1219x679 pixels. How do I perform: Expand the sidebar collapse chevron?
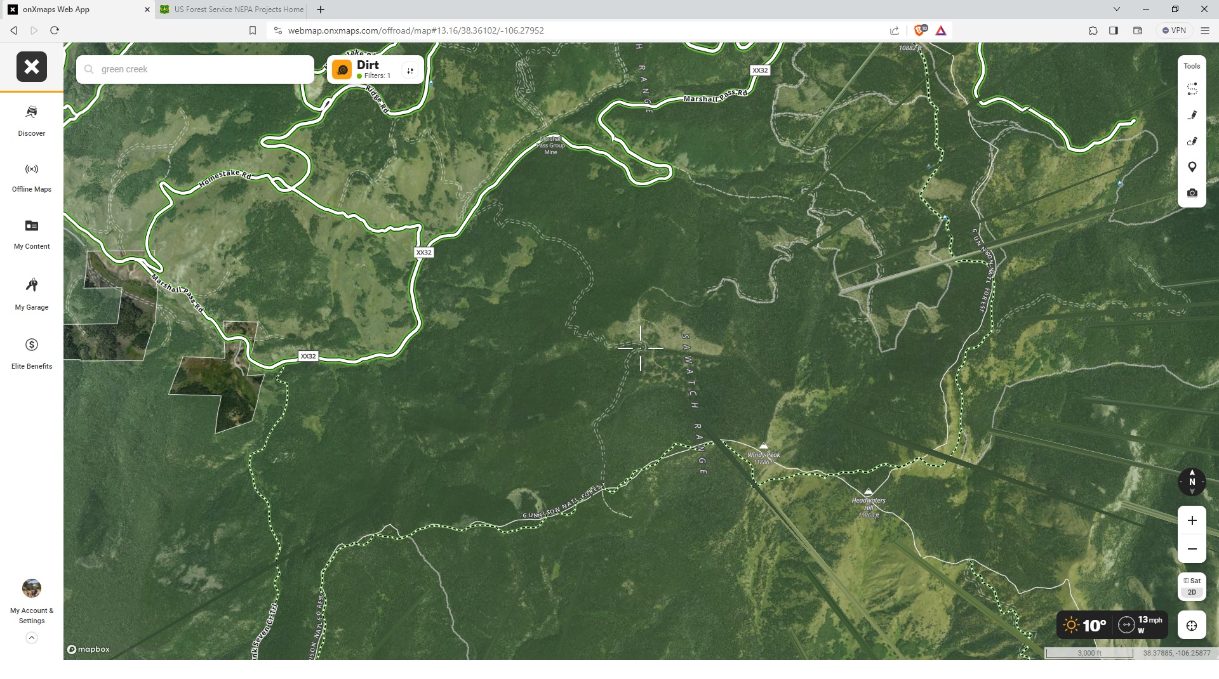[x=32, y=638]
